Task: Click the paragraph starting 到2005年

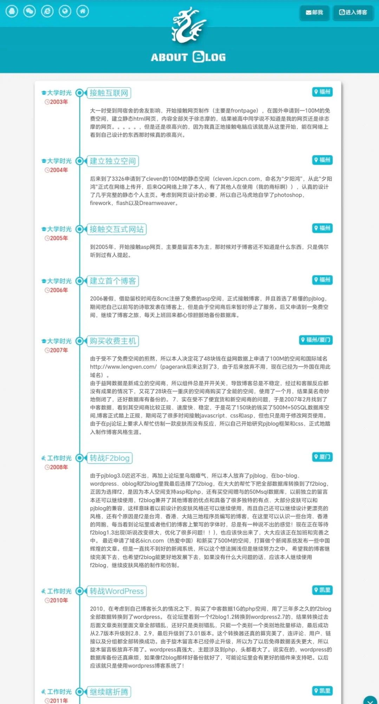Action: pyautogui.click(x=209, y=251)
